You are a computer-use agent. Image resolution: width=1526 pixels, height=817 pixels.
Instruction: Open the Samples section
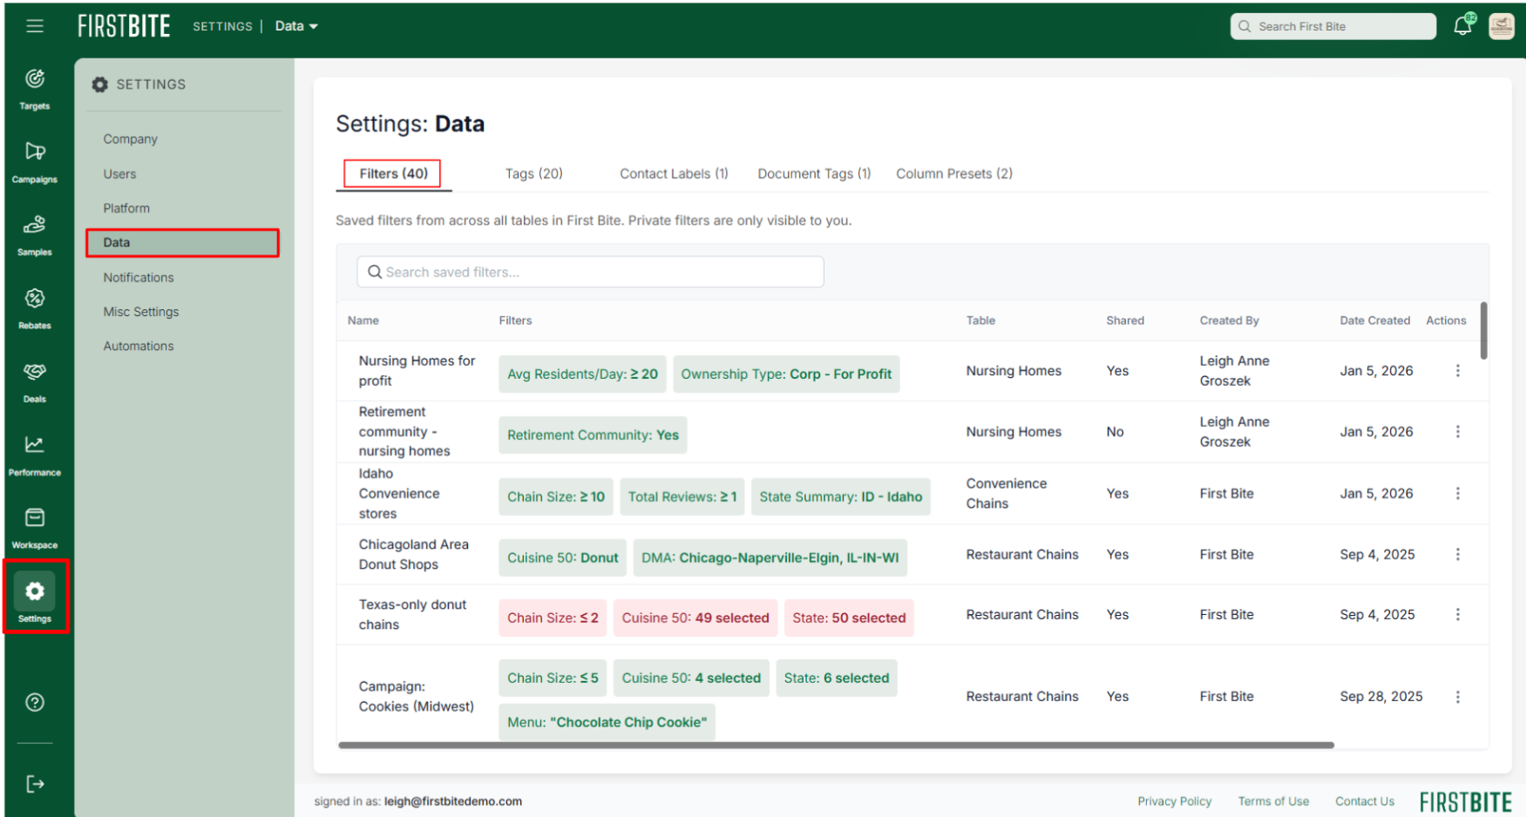pos(35,235)
